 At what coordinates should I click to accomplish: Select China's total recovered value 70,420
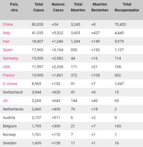pos(120,24)
